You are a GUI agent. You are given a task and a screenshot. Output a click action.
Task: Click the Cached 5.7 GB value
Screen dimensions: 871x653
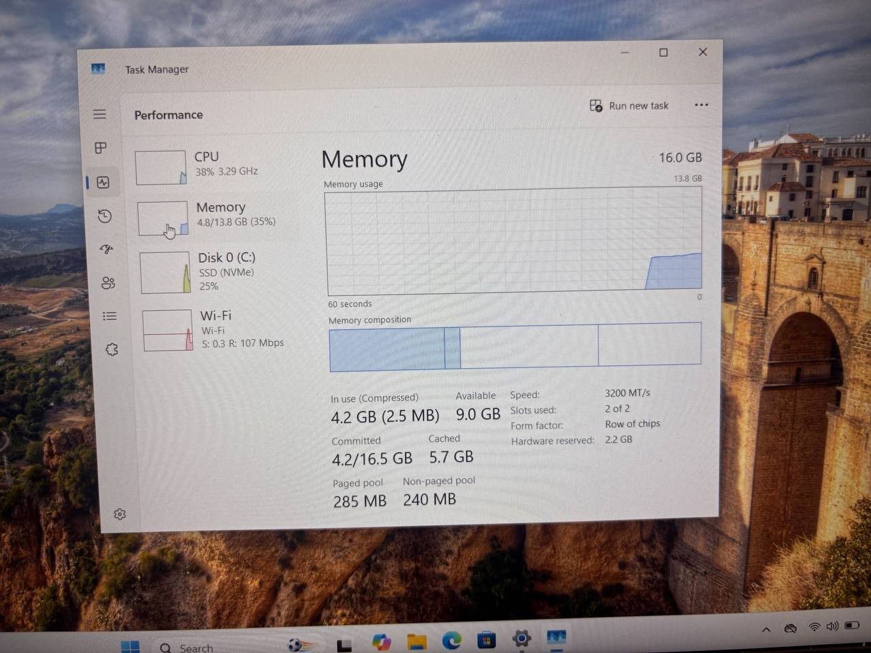coord(451,456)
